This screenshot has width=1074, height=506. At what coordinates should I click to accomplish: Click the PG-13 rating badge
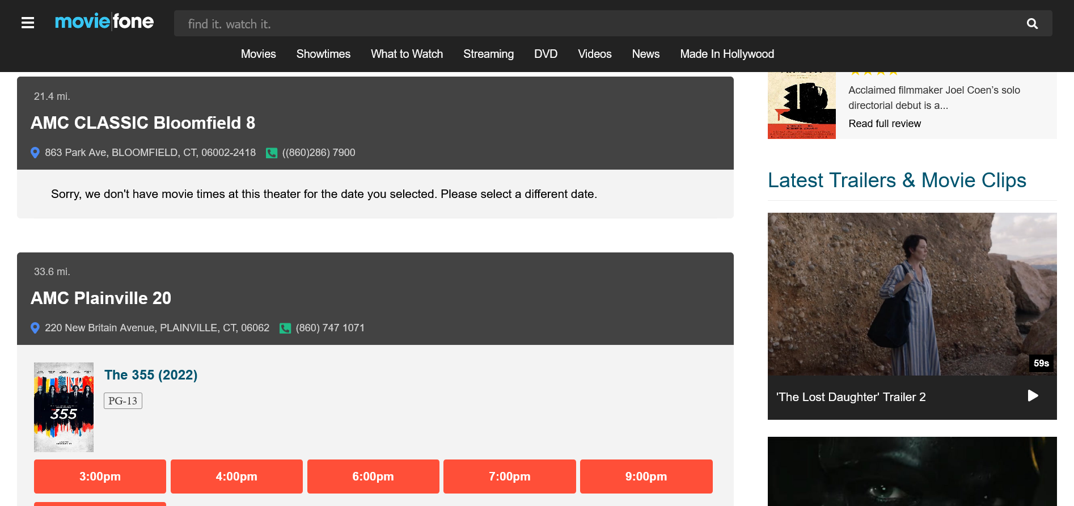[x=123, y=401]
